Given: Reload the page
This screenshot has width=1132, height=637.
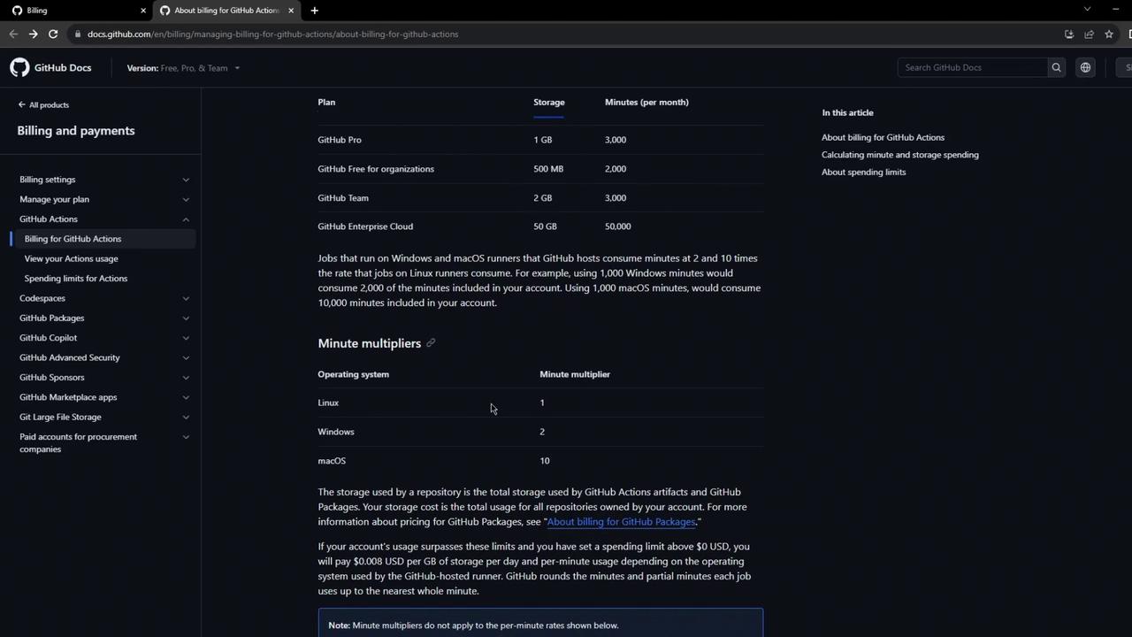Looking at the screenshot, I should click(53, 35).
